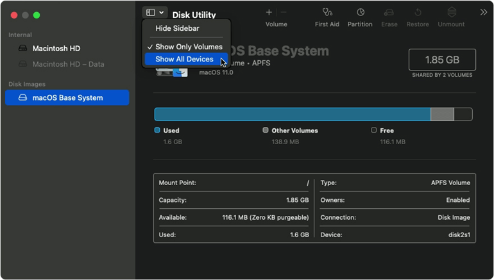
Task: Click the blue Used storage bar segment
Action: coord(292,114)
